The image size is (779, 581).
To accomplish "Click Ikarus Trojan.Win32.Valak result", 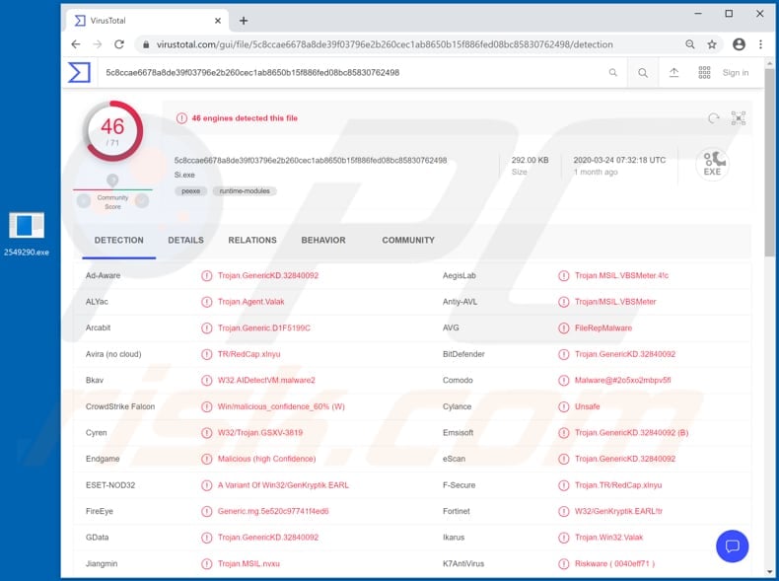I will (608, 538).
